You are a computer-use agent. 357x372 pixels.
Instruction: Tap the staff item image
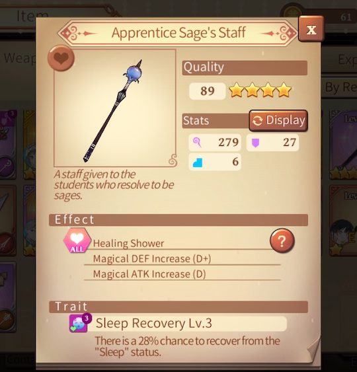[x=114, y=108]
